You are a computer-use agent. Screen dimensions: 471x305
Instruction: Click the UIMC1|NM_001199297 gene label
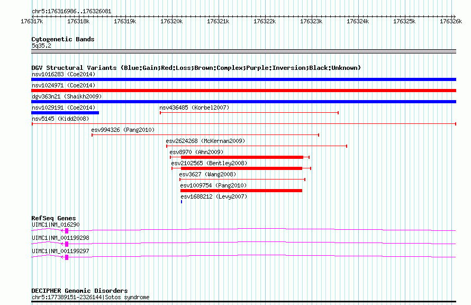click(60, 251)
